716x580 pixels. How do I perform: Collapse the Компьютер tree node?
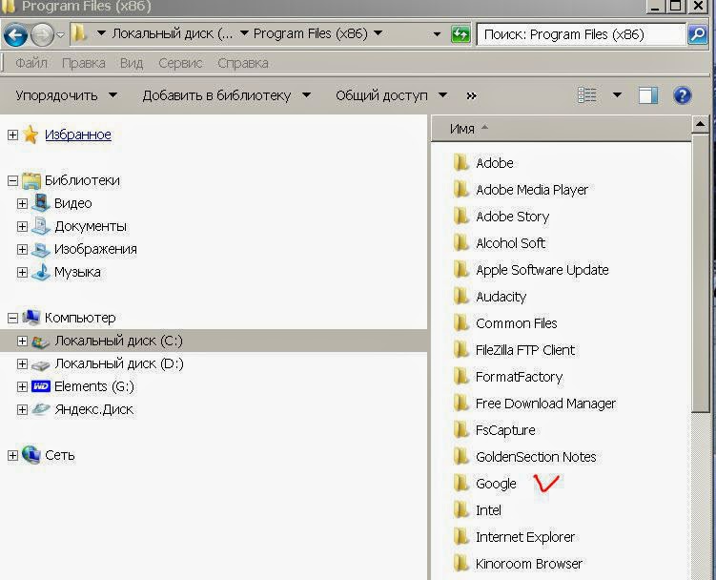coord(12,318)
